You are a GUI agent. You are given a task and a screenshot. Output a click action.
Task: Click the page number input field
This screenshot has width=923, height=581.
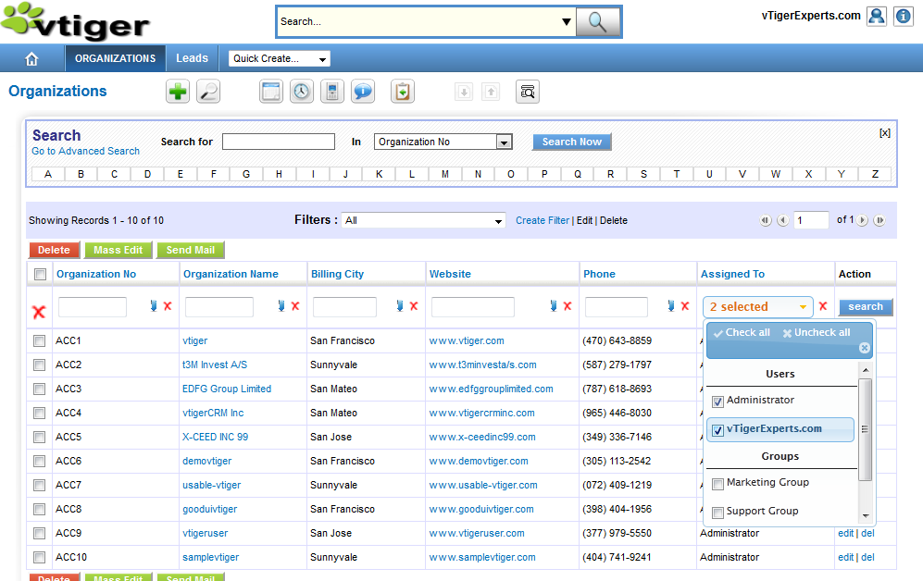pyautogui.click(x=811, y=220)
